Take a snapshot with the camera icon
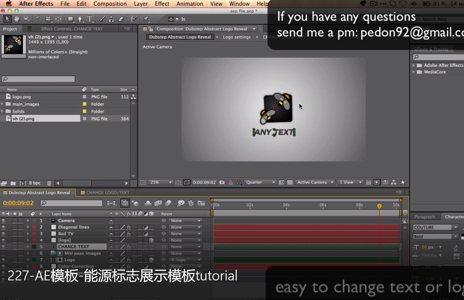464x300 pixels. 222,182
